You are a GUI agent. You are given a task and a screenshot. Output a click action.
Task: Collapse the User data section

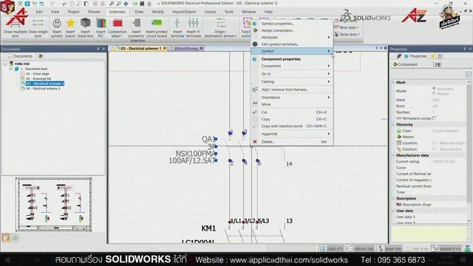click(393, 211)
